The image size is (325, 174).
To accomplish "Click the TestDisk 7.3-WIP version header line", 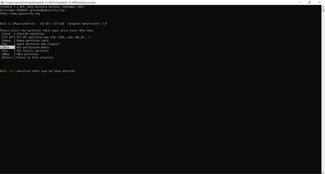I will coord(42,7).
